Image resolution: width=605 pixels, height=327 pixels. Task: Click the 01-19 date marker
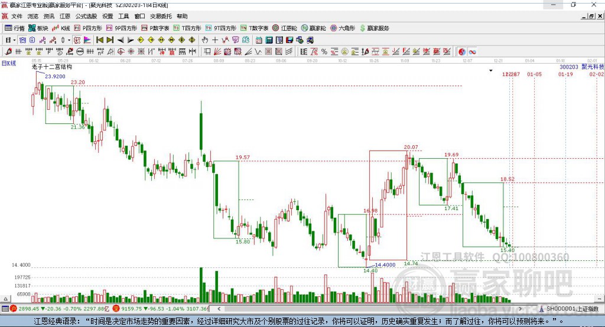[x=565, y=74]
